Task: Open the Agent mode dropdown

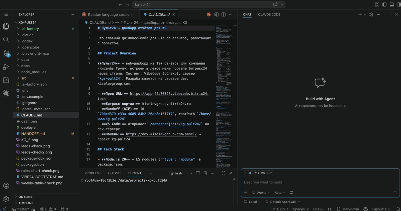Action: [261, 192]
